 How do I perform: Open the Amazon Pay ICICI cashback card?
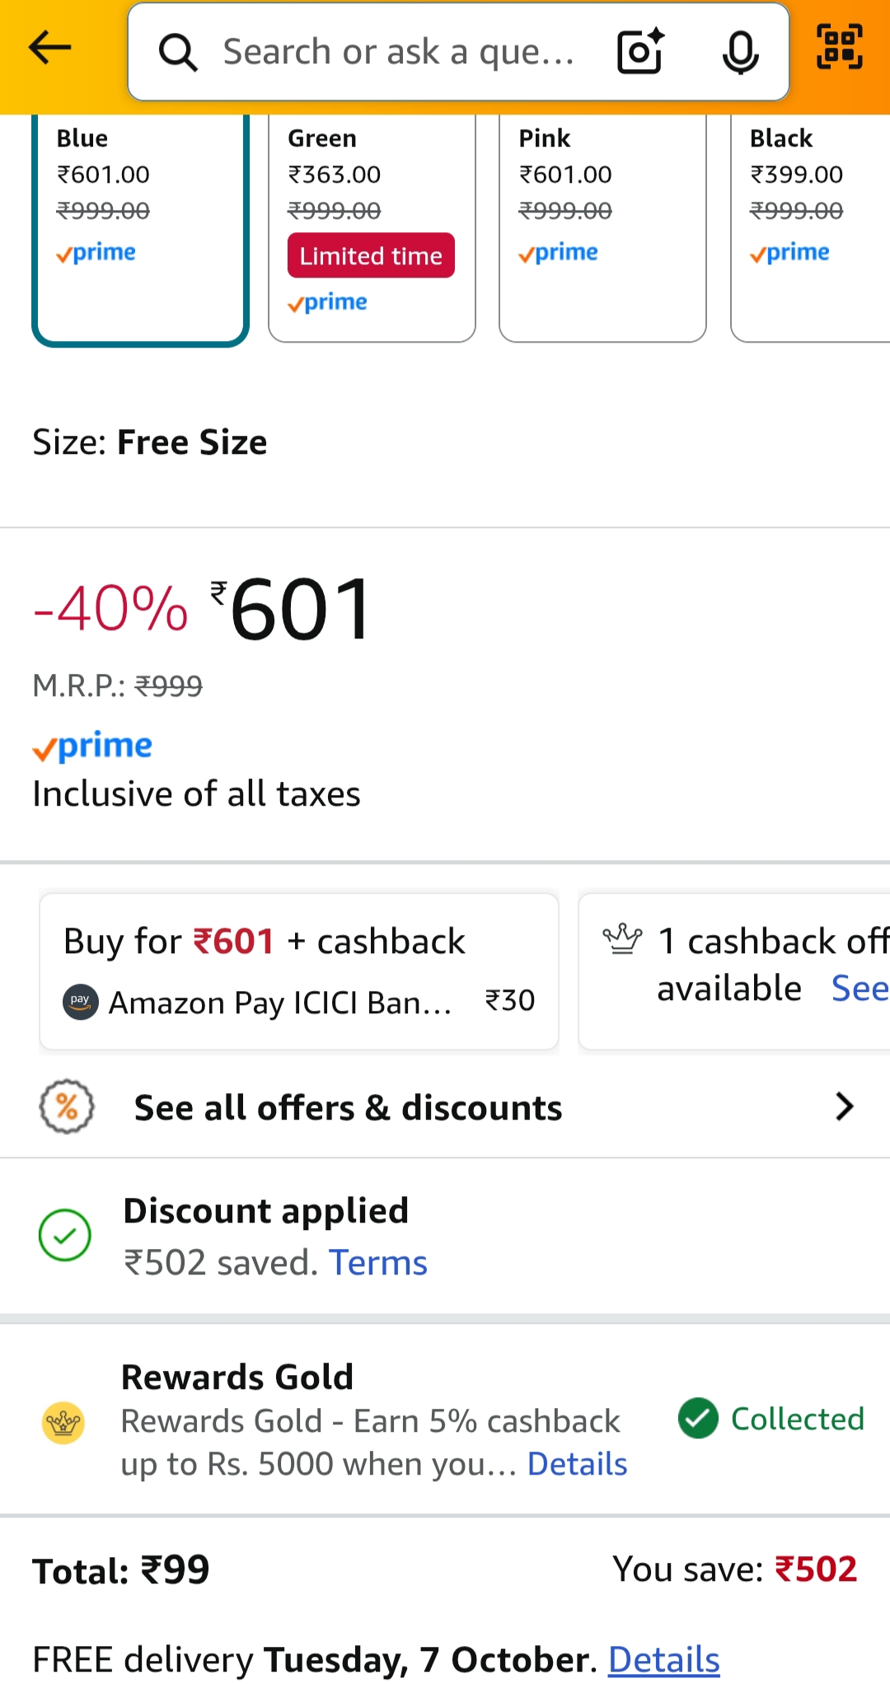tap(299, 972)
